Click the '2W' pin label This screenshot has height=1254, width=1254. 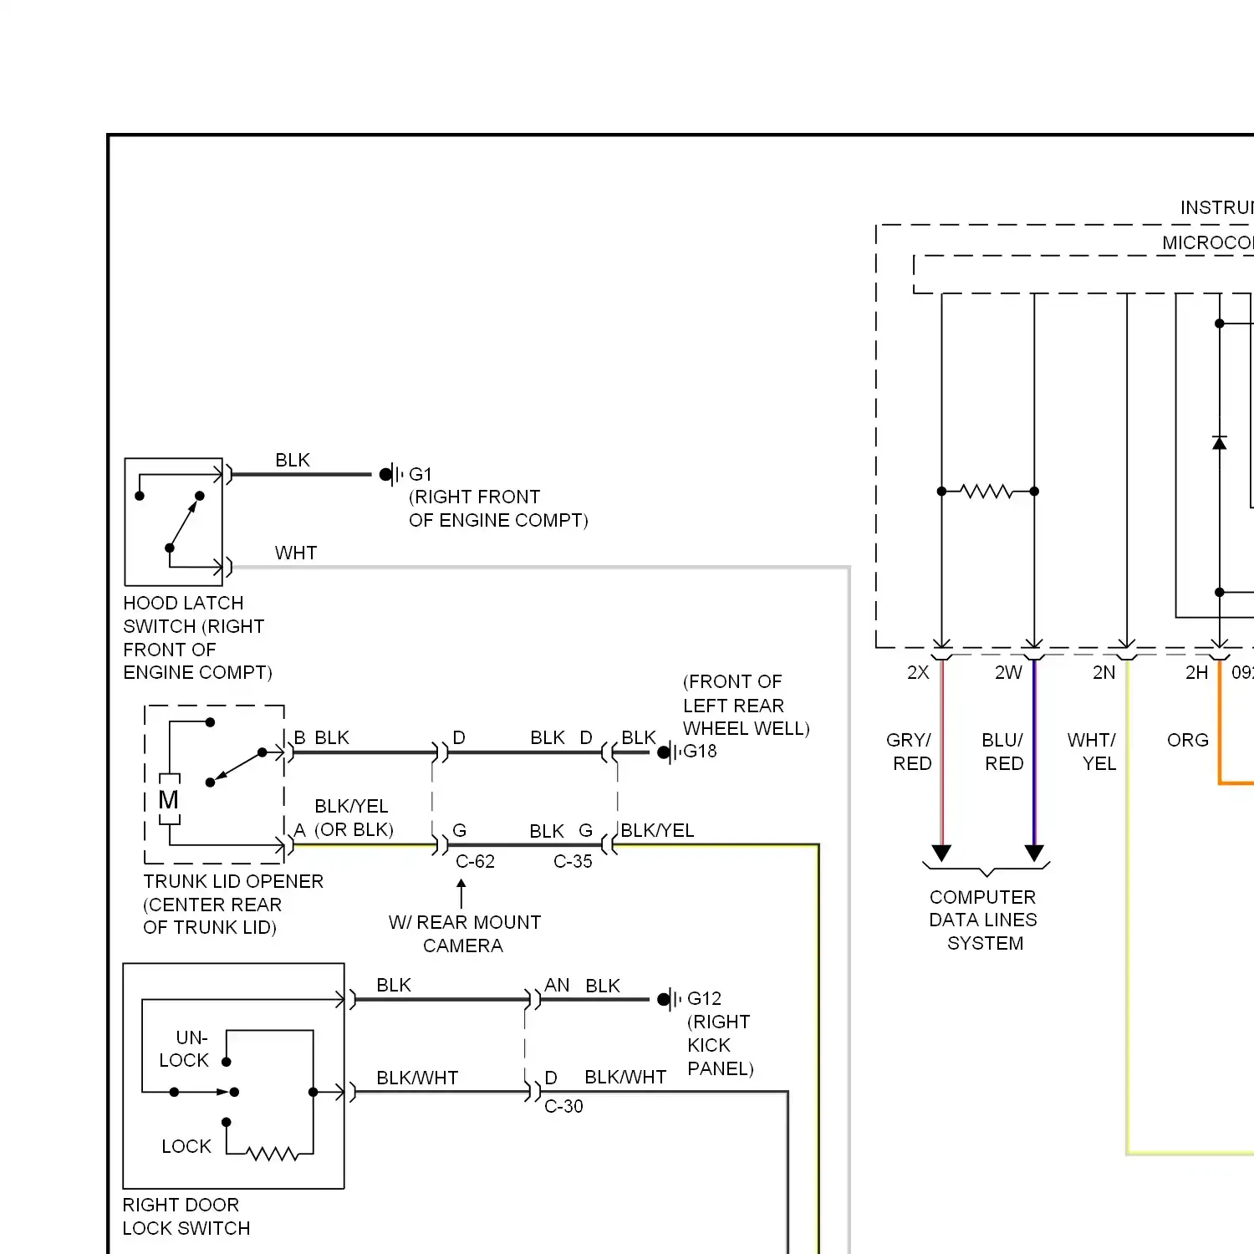1008,672
